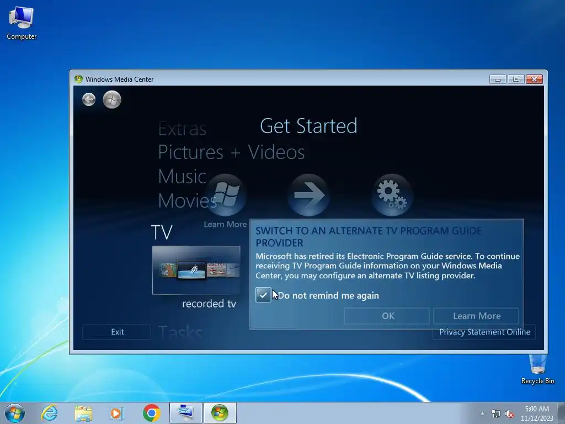Click the Windows Media Center taskbar button
The image size is (565, 424).
(x=220, y=413)
